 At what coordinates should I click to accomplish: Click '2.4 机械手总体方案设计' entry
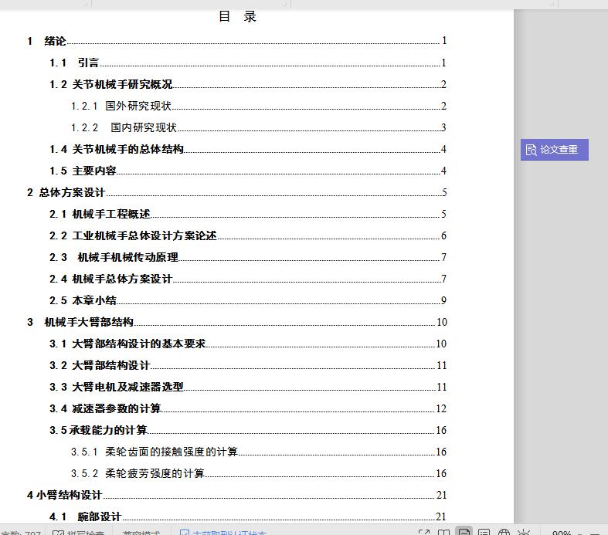tap(248, 279)
